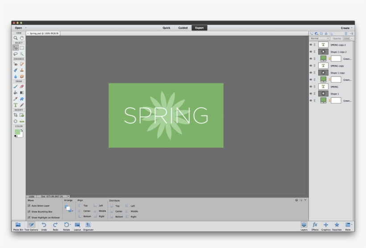The image size is (366, 248).
Task: Switch to Quick mode
Action: 166,28
